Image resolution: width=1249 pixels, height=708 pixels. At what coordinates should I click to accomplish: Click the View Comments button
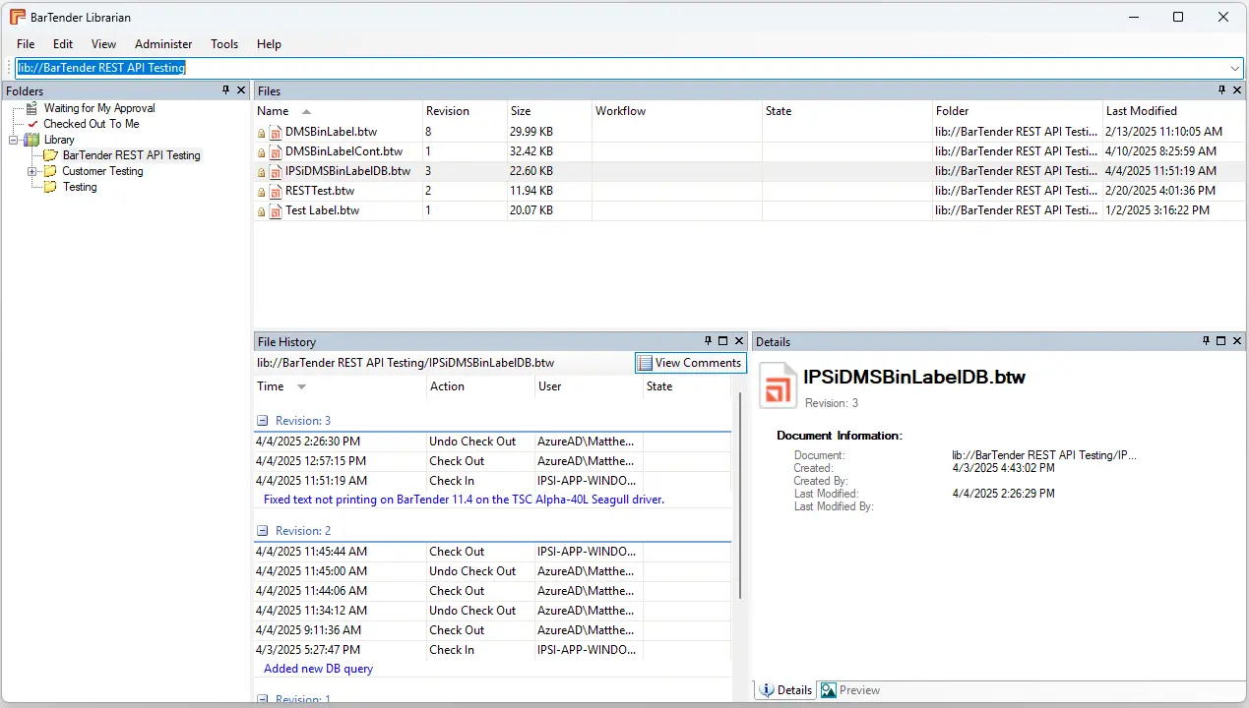tap(690, 363)
